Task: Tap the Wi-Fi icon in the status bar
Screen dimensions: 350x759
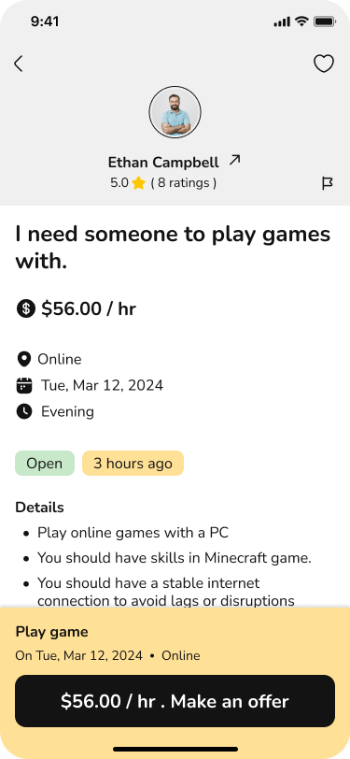Action: (302, 21)
